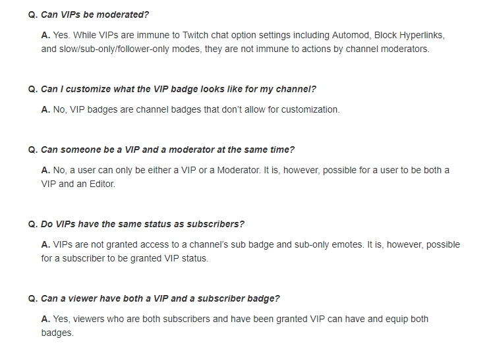Select the word "Moderator" in the third answer
This screenshot has height=355, width=489.
click(238, 170)
